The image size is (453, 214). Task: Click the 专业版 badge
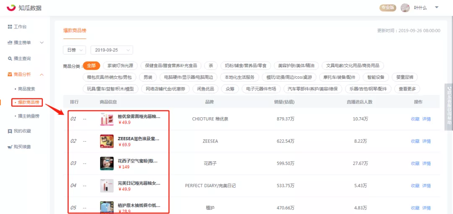tap(387, 8)
